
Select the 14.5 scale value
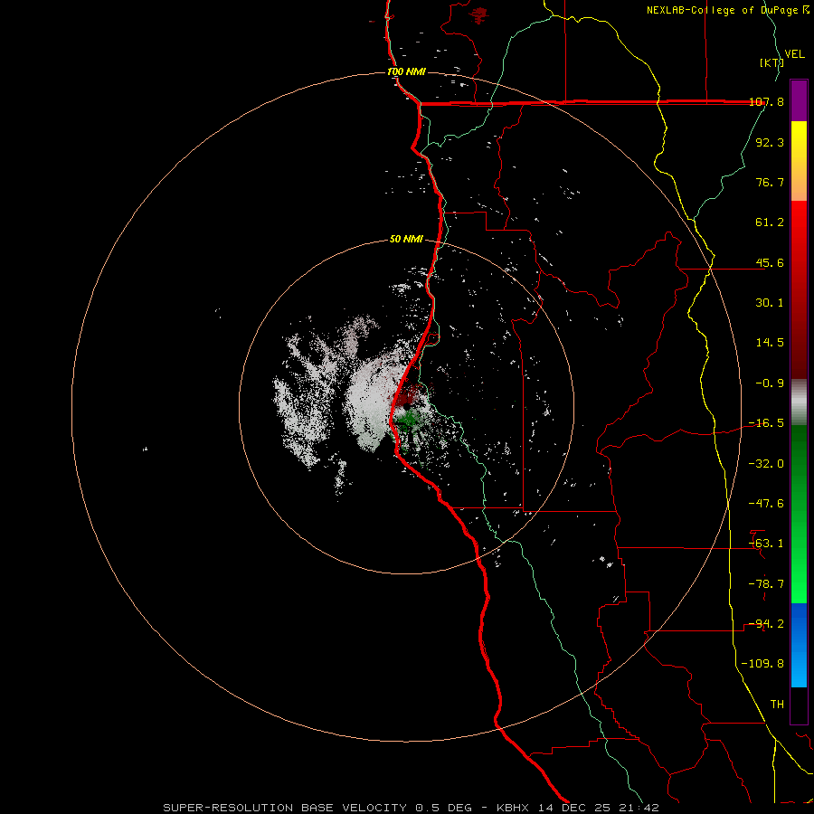[770, 343]
